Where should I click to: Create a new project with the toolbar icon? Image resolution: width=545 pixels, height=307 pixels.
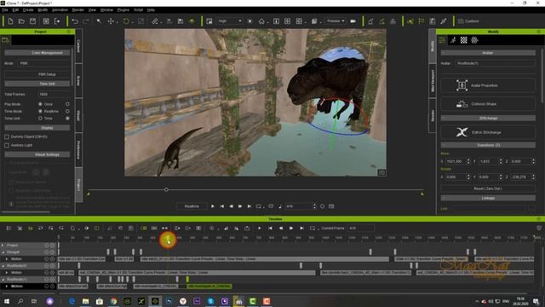(x=10, y=21)
